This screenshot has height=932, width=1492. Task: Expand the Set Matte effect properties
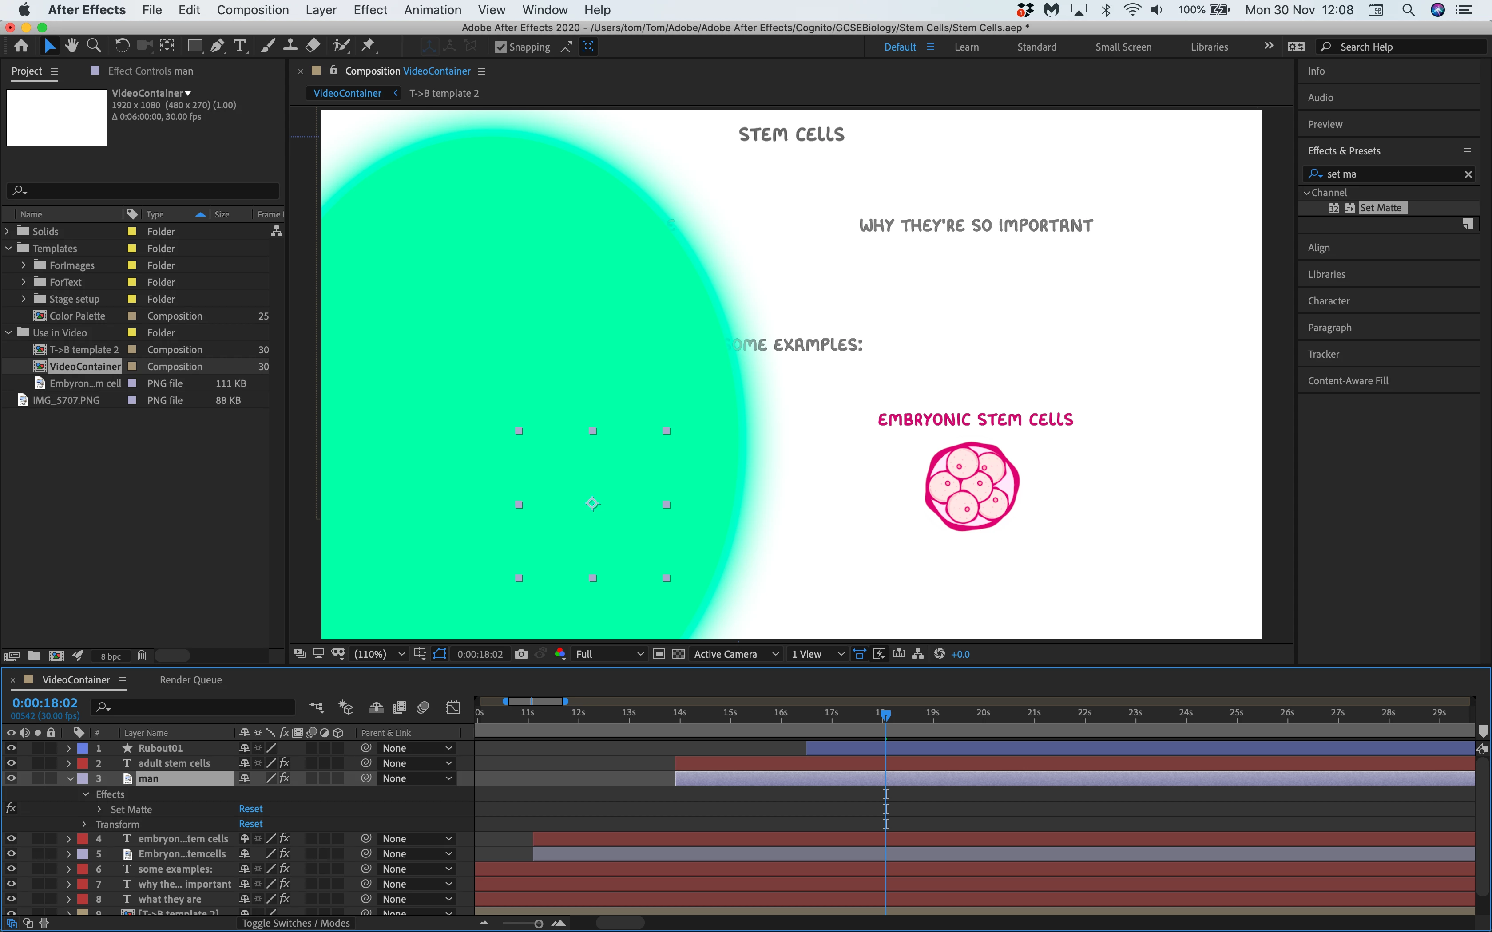(x=99, y=810)
